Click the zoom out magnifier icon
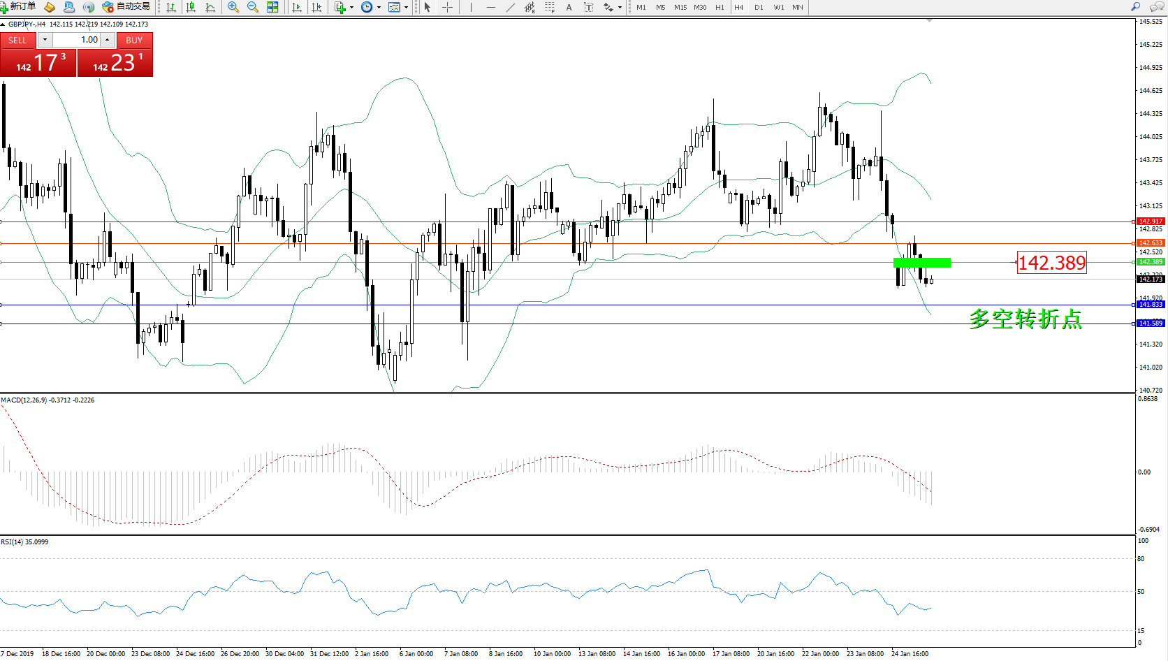The width and height of the screenshot is (1168, 661). point(252,7)
